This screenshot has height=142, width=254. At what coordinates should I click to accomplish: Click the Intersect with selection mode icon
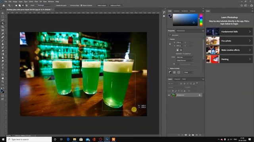[x=27, y=6]
